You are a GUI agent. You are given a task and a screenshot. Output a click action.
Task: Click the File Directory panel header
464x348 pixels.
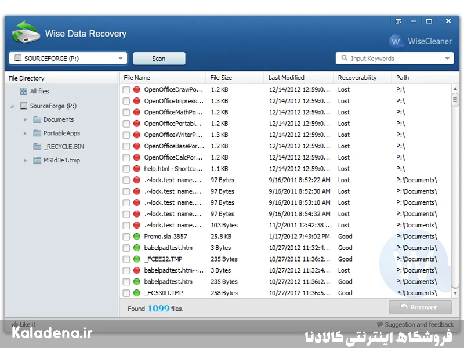pos(61,78)
